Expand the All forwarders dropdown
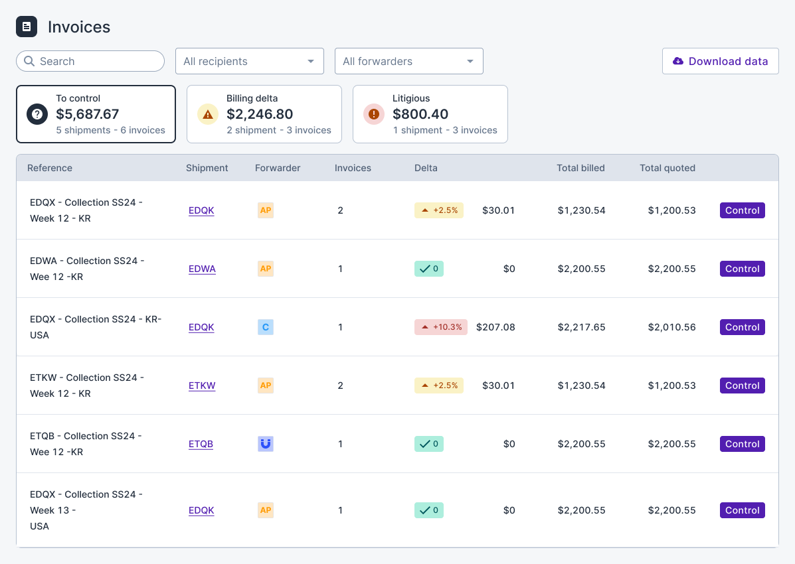795x564 pixels. coord(408,61)
